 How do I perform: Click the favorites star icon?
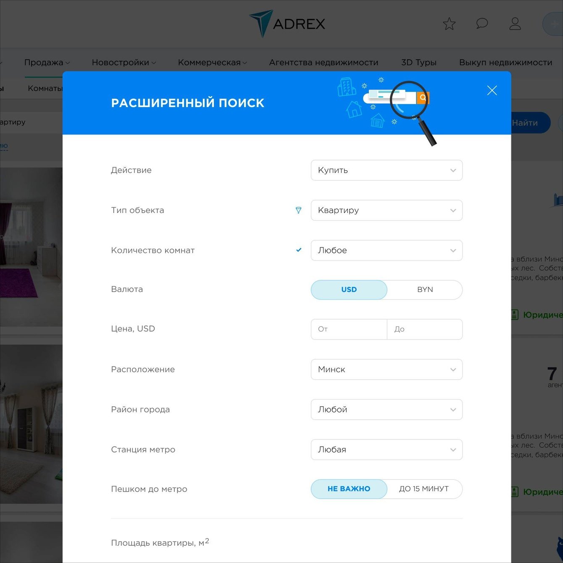(449, 24)
